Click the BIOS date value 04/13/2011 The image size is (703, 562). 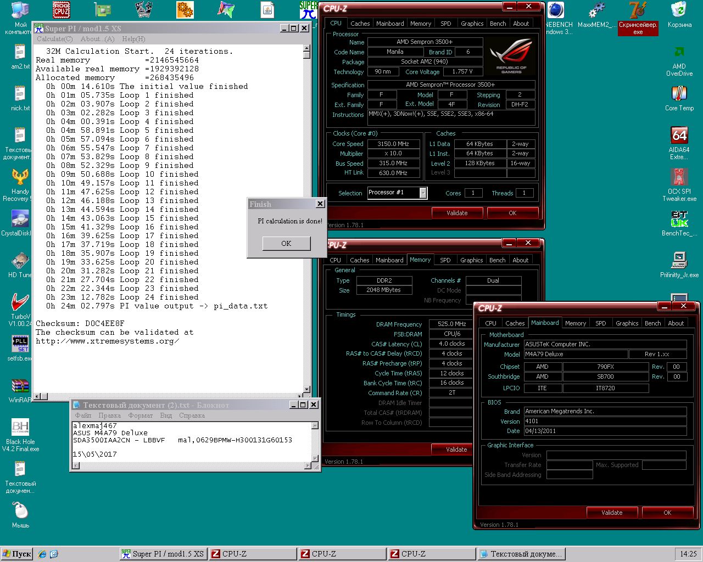[x=605, y=431]
